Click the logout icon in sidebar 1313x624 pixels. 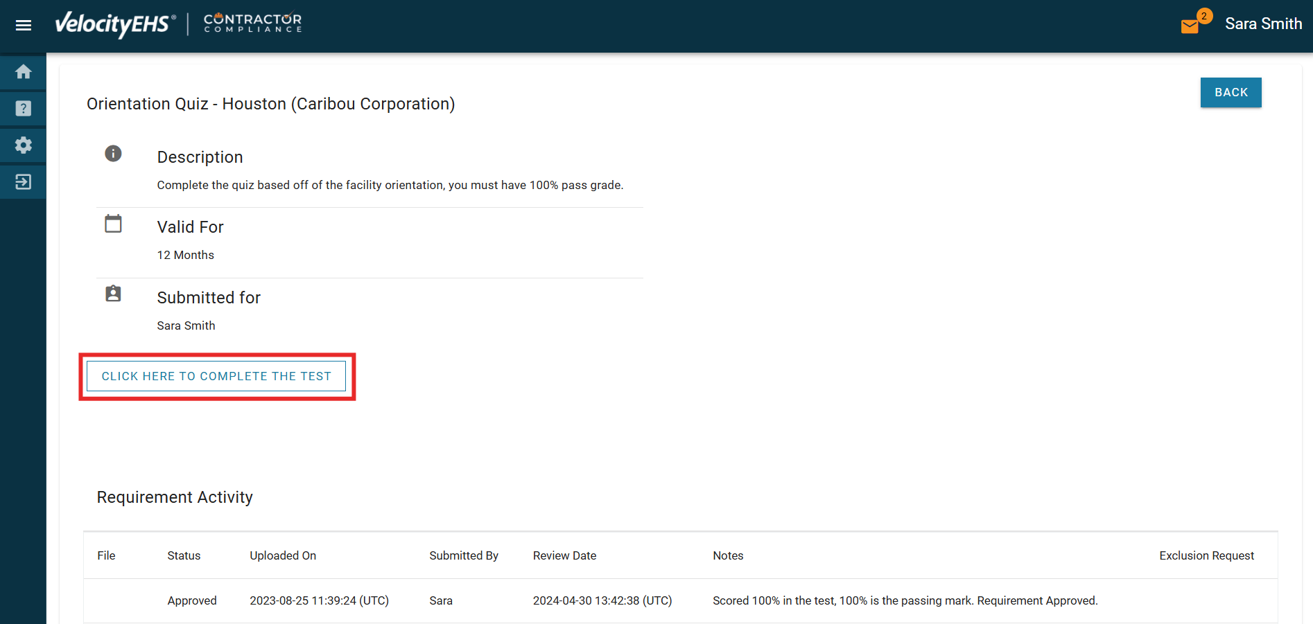(x=24, y=182)
